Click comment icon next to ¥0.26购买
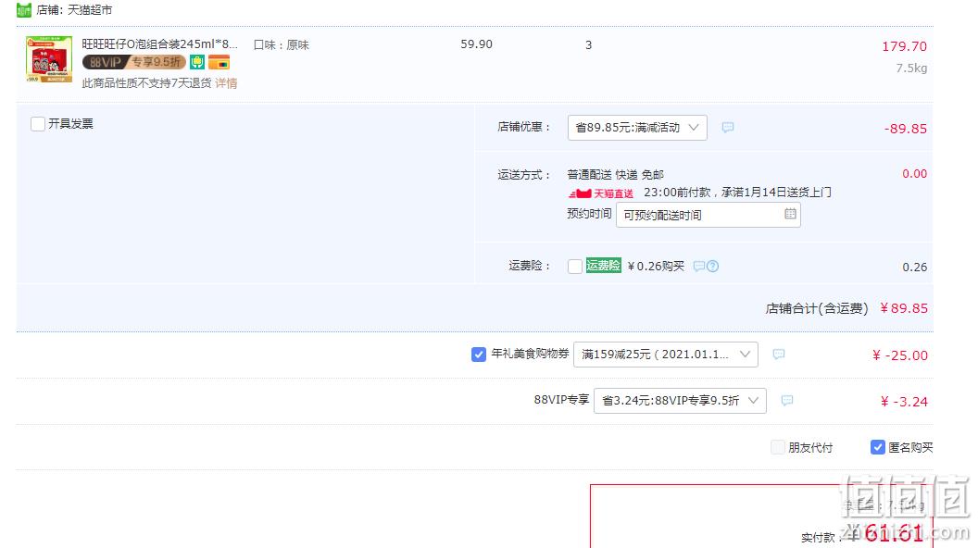This screenshot has width=978, height=548. click(x=699, y=267)
